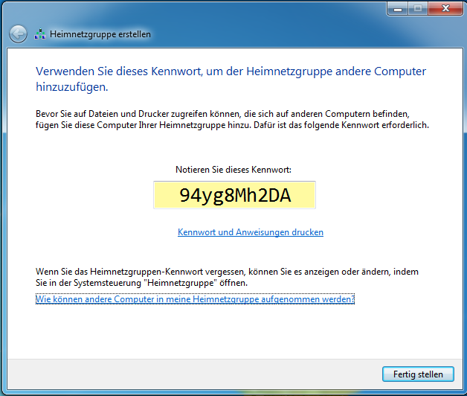
Task: Click the back arrow button
Action: (x=18, y=34)
